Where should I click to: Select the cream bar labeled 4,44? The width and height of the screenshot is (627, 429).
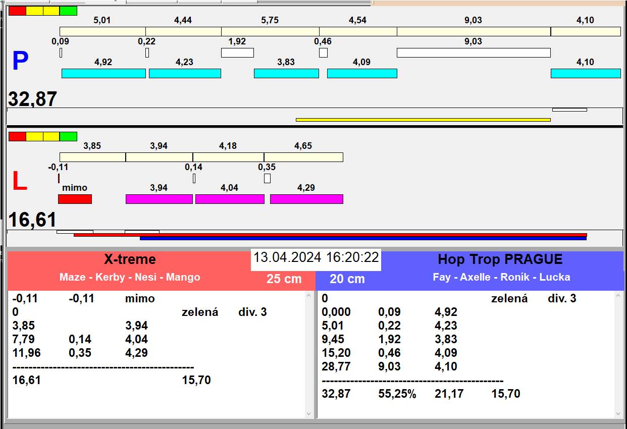[183, 31]
